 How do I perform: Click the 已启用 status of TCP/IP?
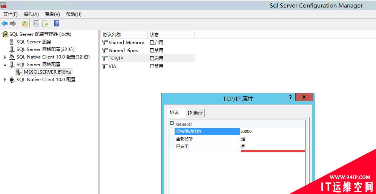(157, 59)
